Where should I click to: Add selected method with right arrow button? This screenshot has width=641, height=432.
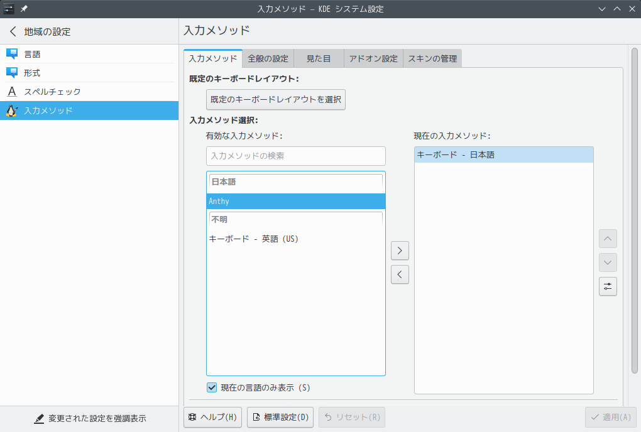tap(400, 251)
